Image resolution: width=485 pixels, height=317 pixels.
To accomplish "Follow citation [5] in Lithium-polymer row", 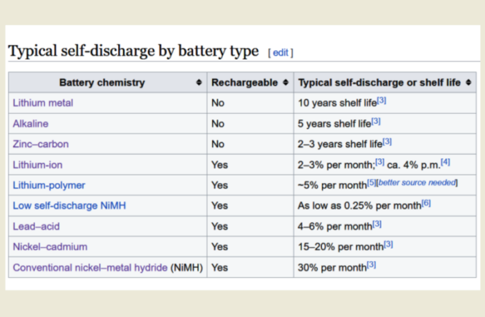I will point(372,182).
